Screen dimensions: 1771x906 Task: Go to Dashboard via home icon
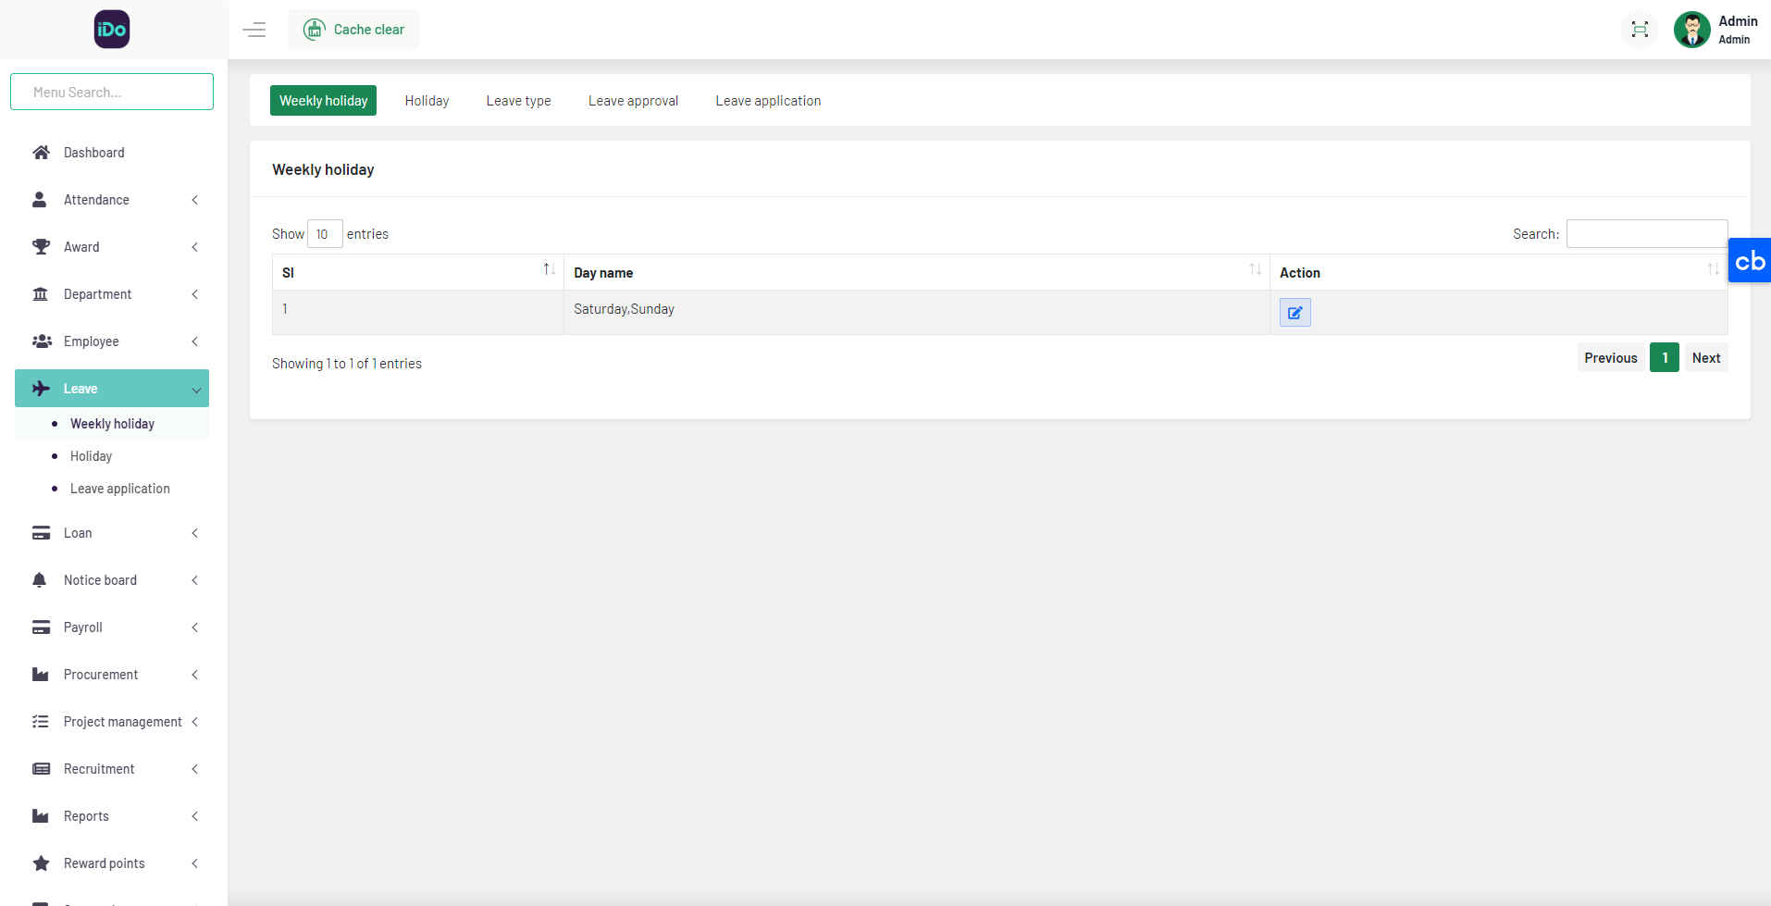(x=41, y=153)
